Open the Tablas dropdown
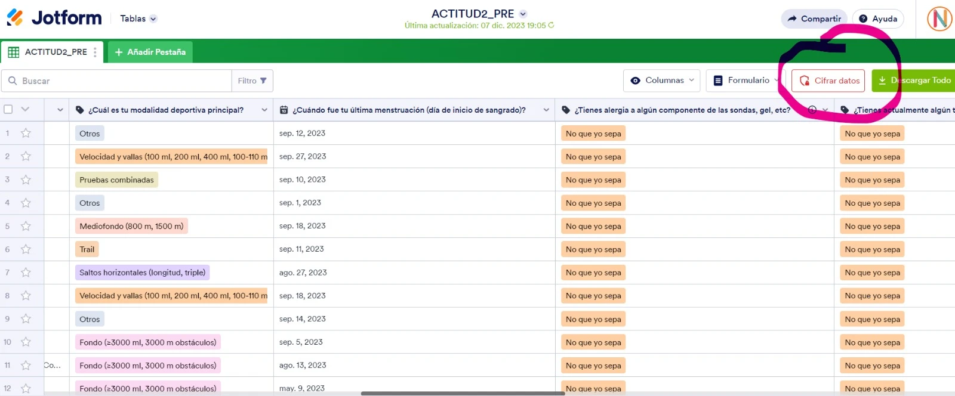The width and height of the screenshot is (955, 396). pos(138,18)
